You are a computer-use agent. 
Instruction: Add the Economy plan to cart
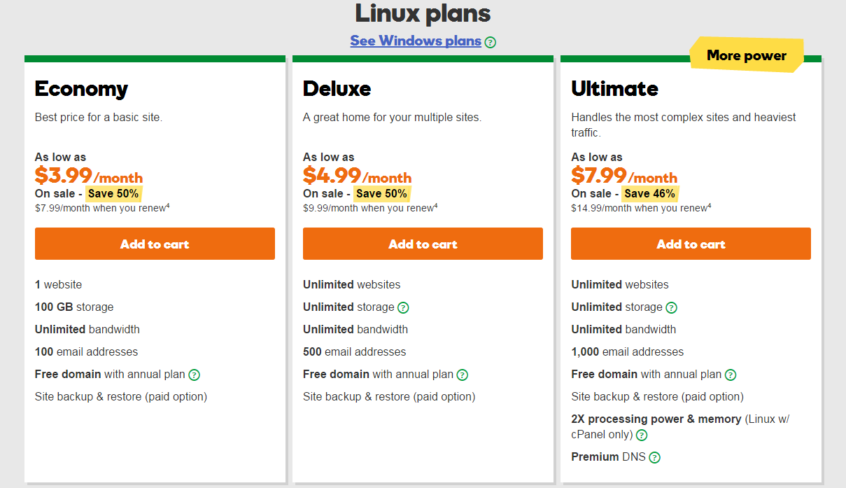tap(155, 244)
